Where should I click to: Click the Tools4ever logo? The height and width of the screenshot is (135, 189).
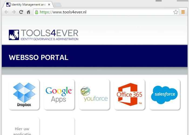point(43,35)
